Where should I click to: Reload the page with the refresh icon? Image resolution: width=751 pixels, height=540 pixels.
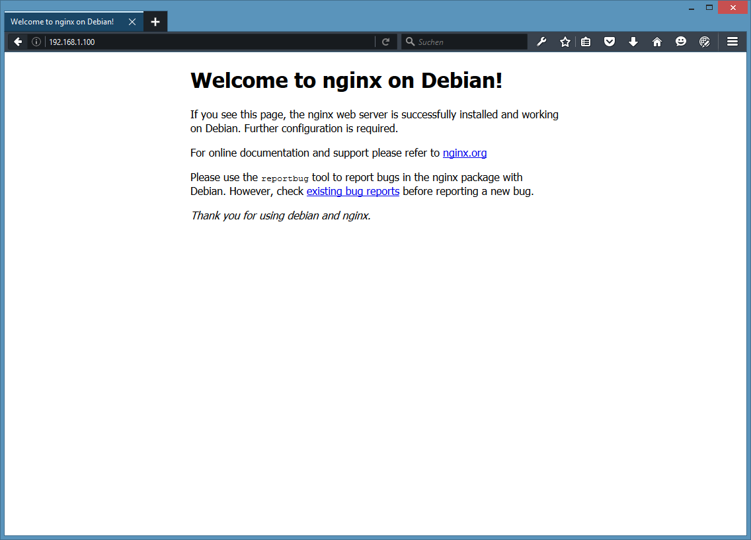pyautogui.click(x=385, y=42)
